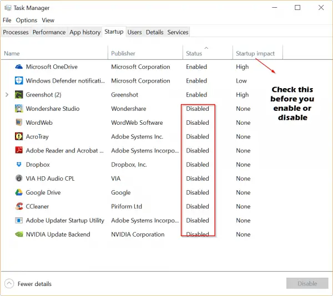Select the NVIDIA Update Backend name
The image size is (333, 296).
(58, 234)
